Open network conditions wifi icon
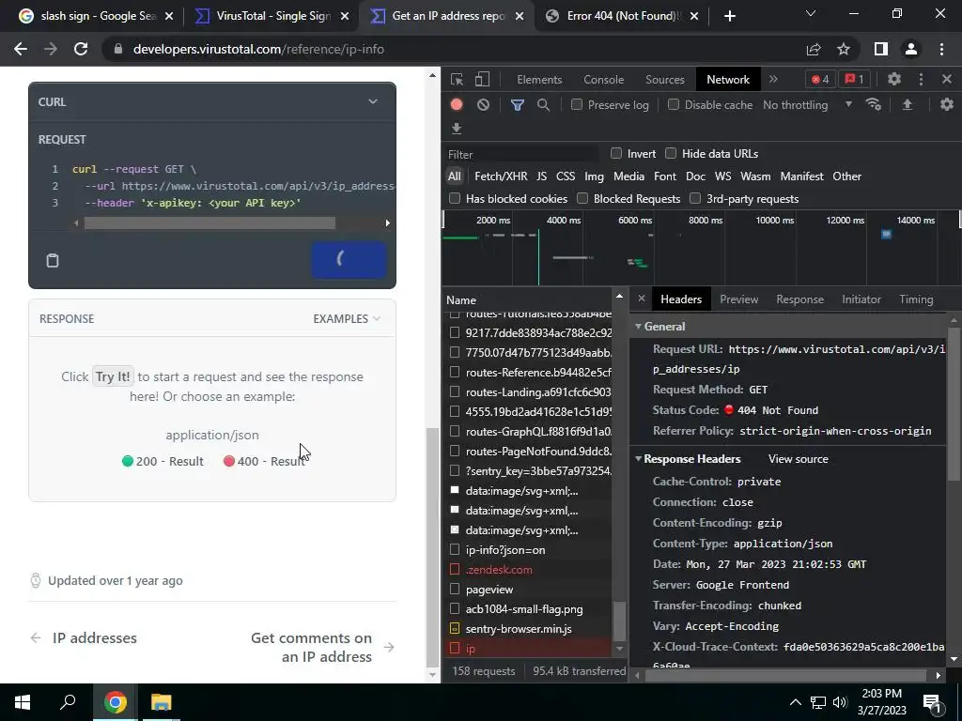This screenshot has width=962, height=721. coord(873,105)
